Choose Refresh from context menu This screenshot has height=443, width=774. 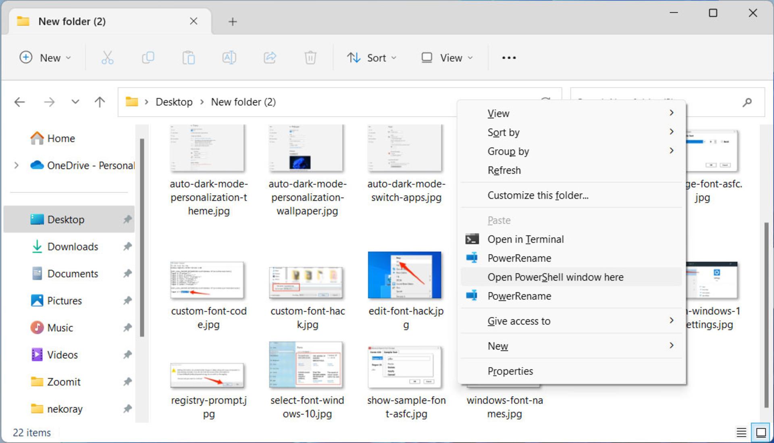[x=572, y=170]
